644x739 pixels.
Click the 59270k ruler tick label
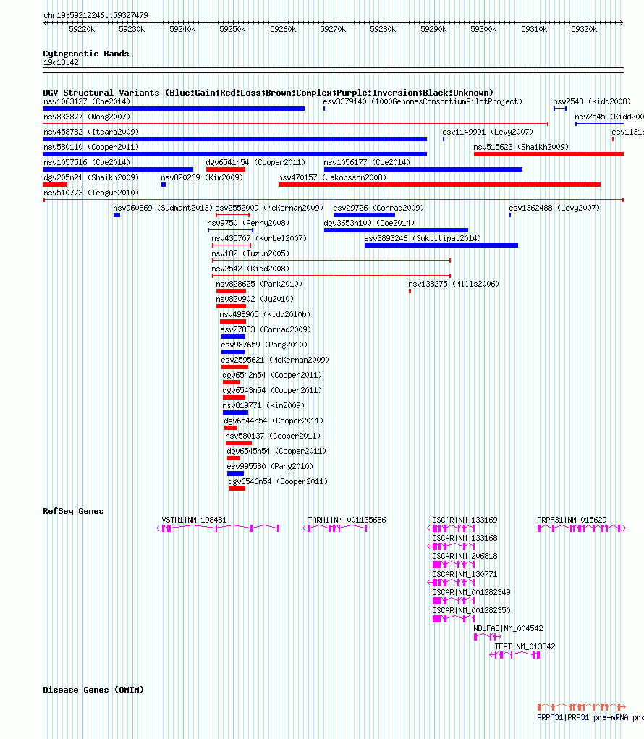tap(333, 29)
